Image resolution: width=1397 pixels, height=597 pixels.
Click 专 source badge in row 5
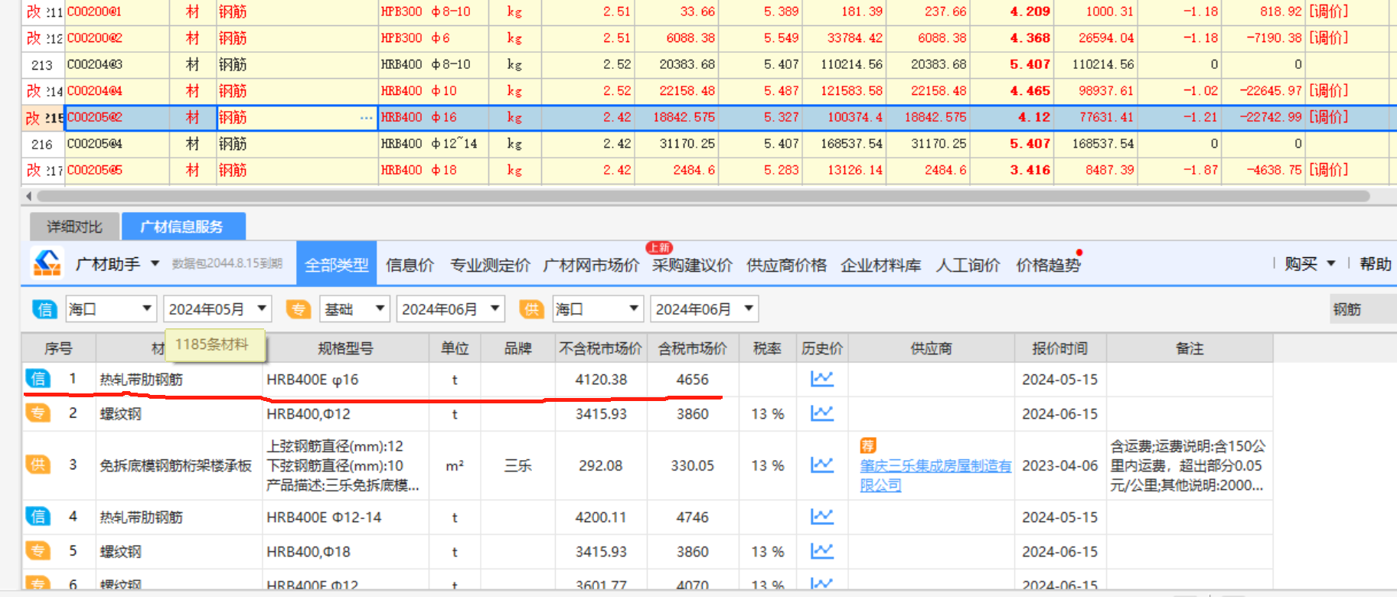pos(38,551)
